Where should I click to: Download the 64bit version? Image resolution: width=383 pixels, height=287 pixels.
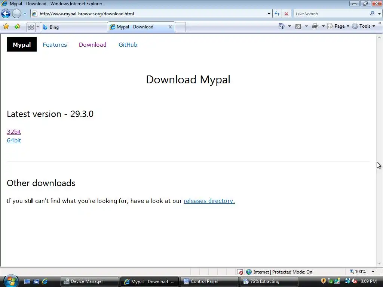tap(14, 141)
